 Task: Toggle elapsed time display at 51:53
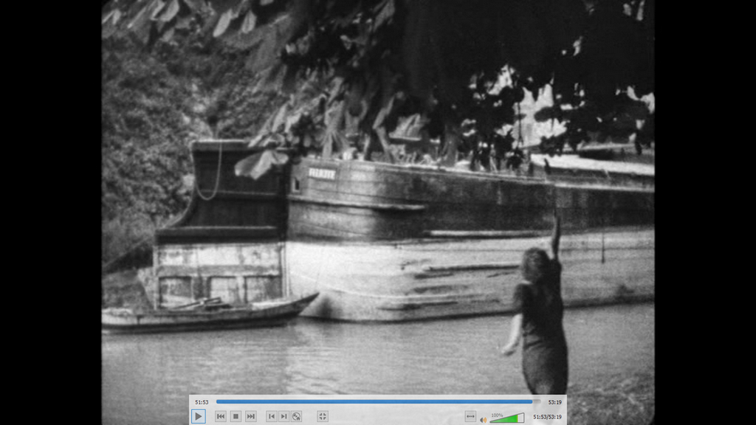click(202, 402)
